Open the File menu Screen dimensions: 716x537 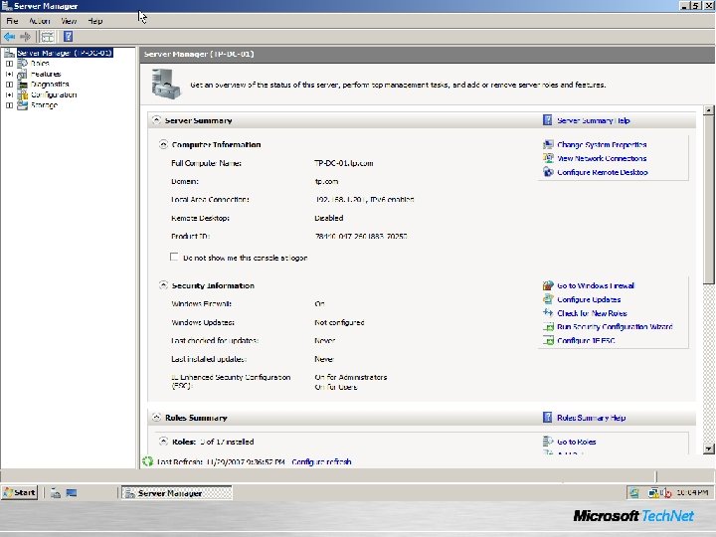pos(12,21)
